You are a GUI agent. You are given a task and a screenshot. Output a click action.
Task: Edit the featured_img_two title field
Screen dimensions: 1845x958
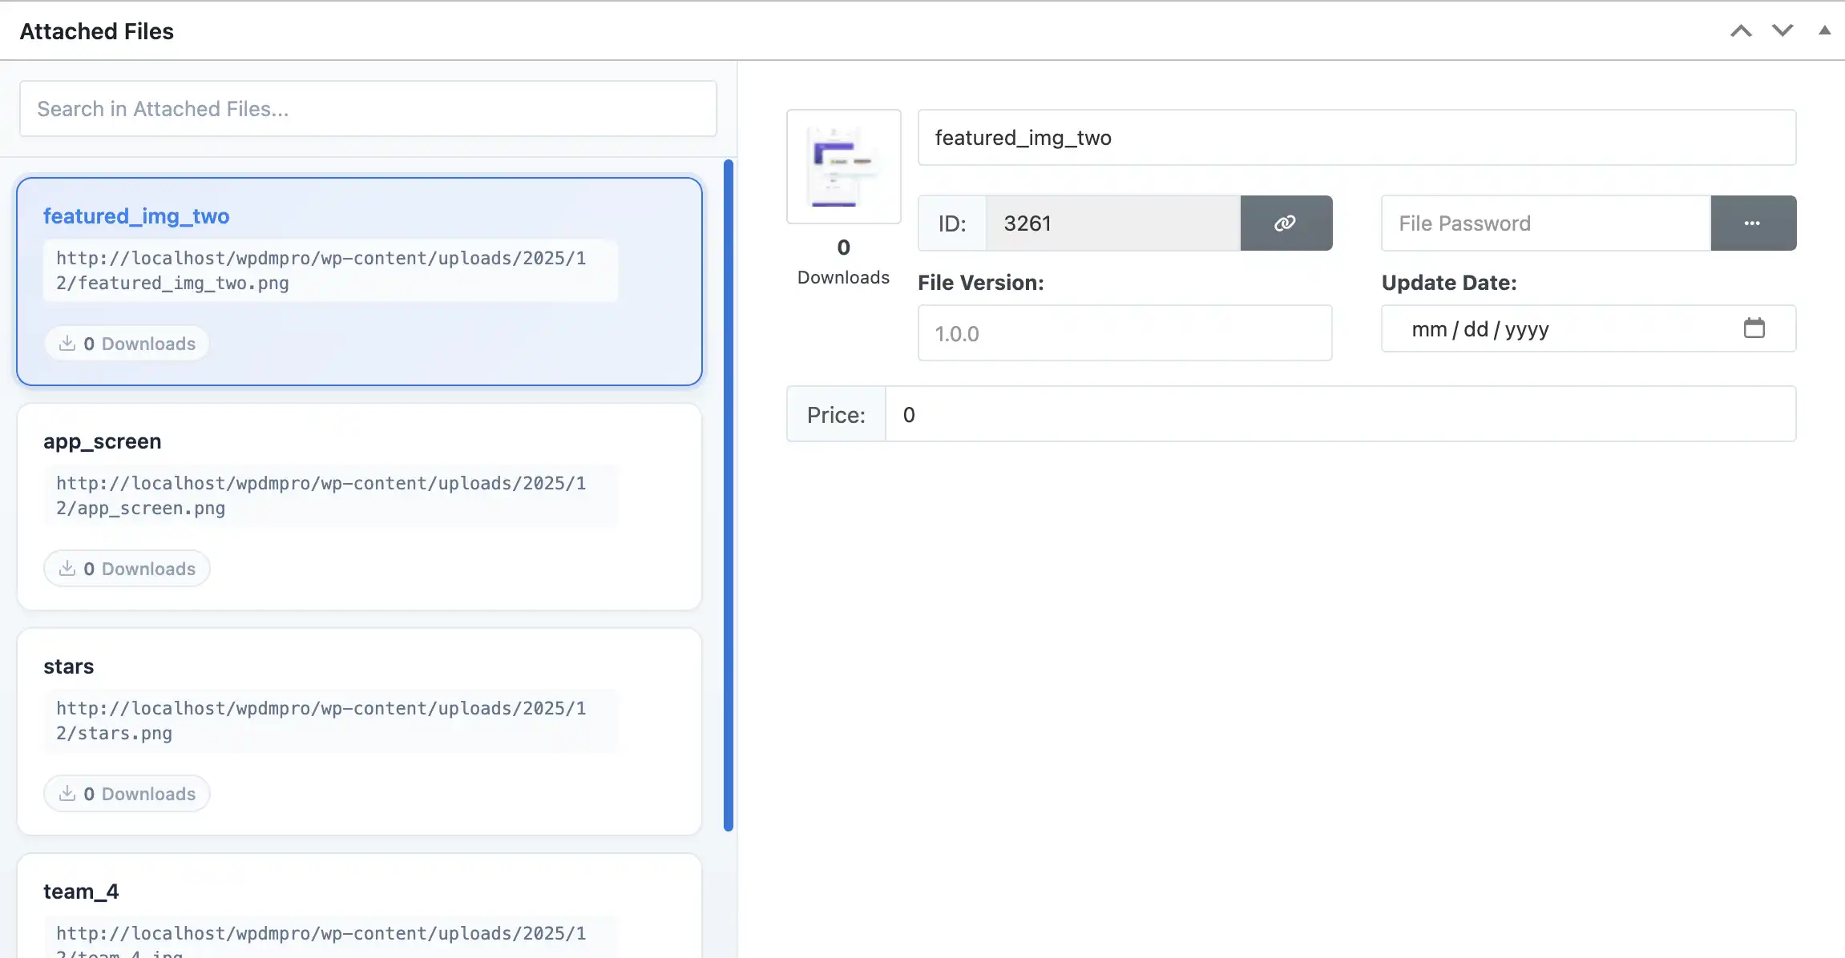pyautogui.click(x=1356, y=138)
